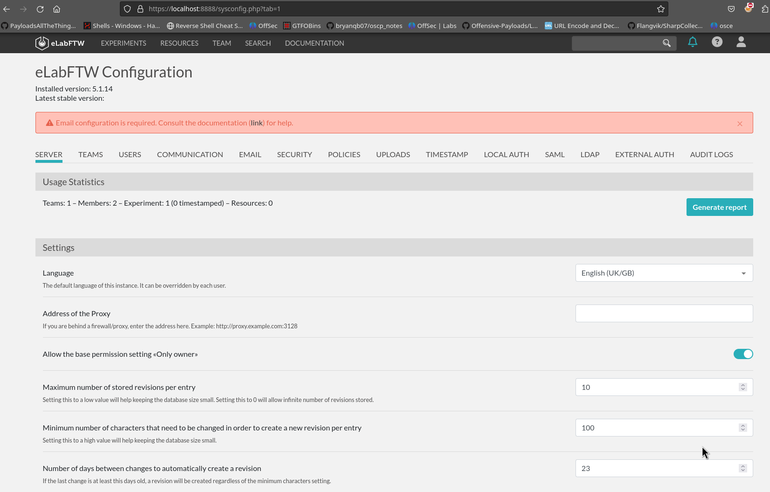This screenshot has height=492, width=770.
Task: Dismiss the email configuration warning
Action: [x=740, y=124]
